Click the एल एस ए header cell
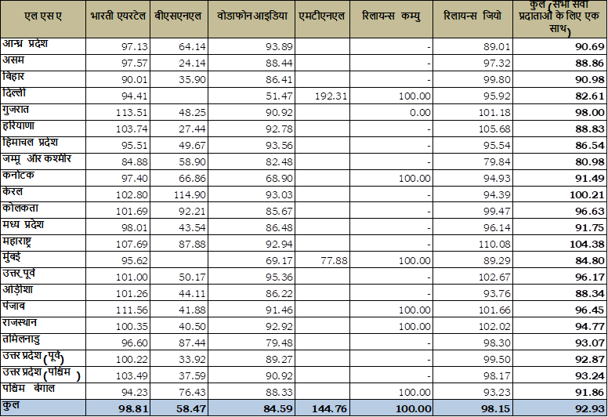608x417 pixels. pyautogui.click(x=42, y=16)
